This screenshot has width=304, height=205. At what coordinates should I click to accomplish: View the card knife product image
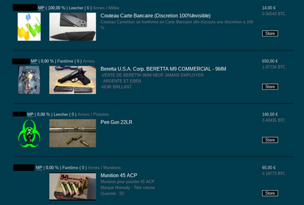tap(73, 27)
